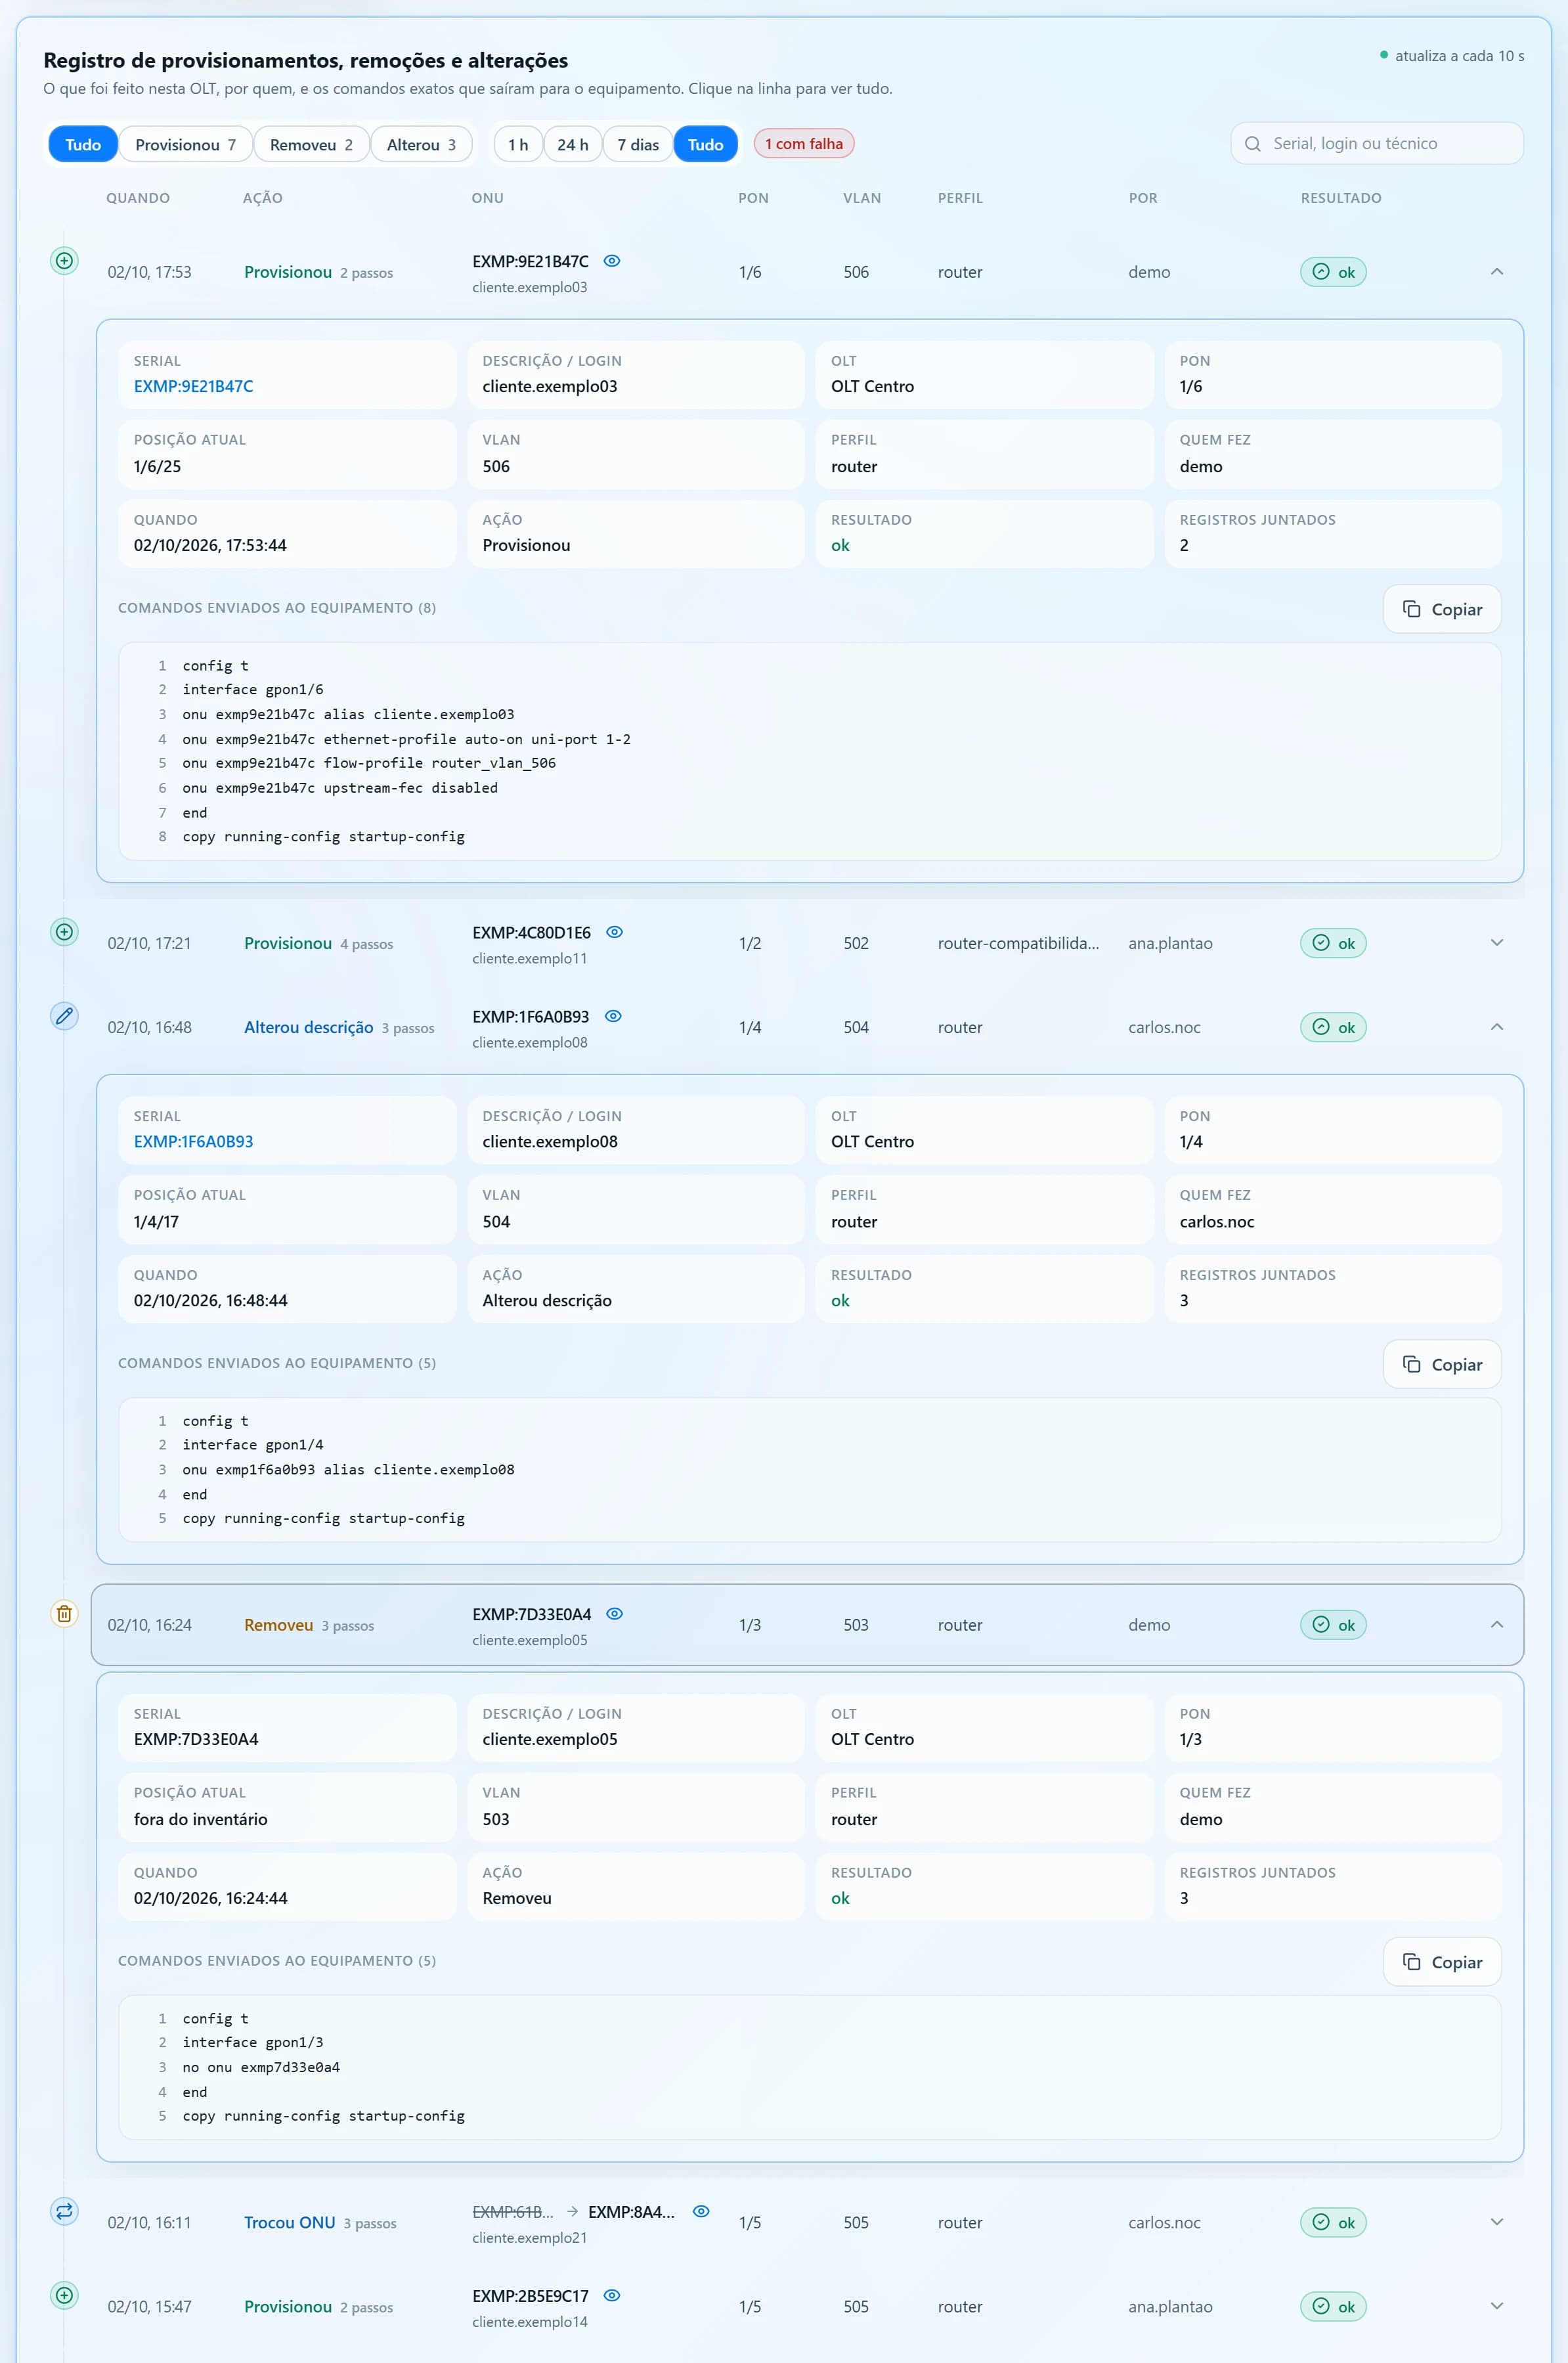Click the ok check icon in the 02/10, 16:24 row
Screen dimensions: 1568x2363
coord(1321,1625)
